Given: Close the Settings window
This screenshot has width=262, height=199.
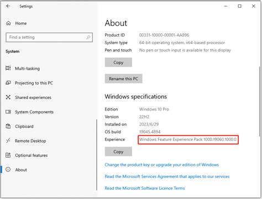Looking at the screenshot, I should pos(254,6).
